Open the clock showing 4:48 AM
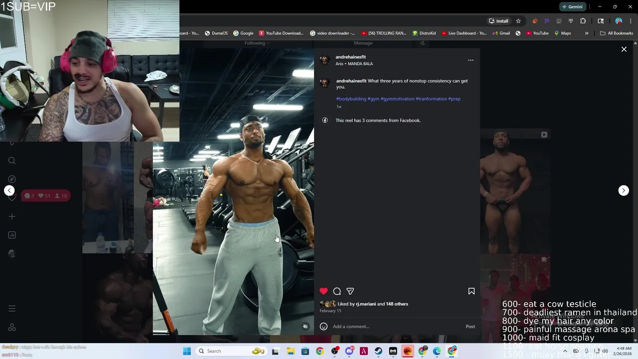638x359 pixels. [x=624, y=351]
